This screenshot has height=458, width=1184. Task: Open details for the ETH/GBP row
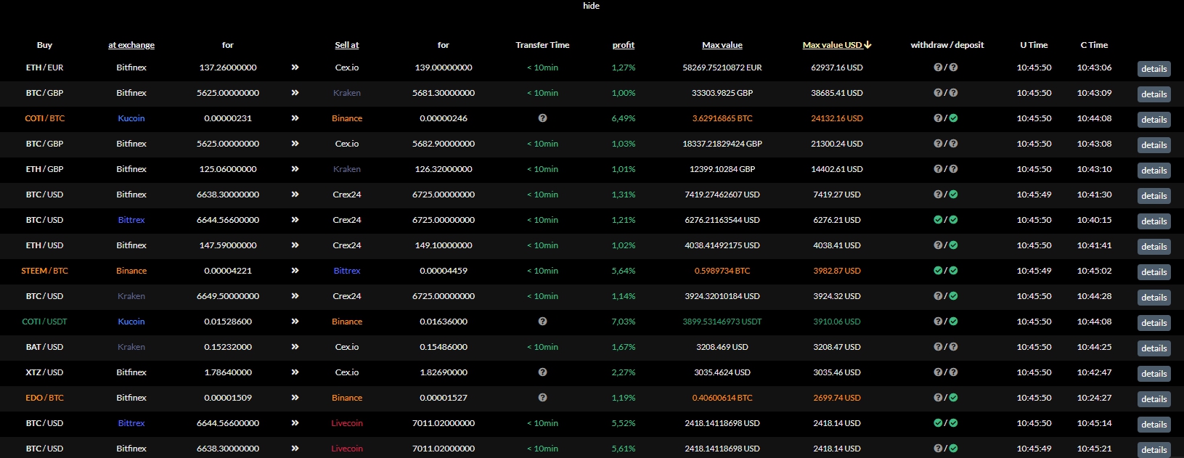1154,171
